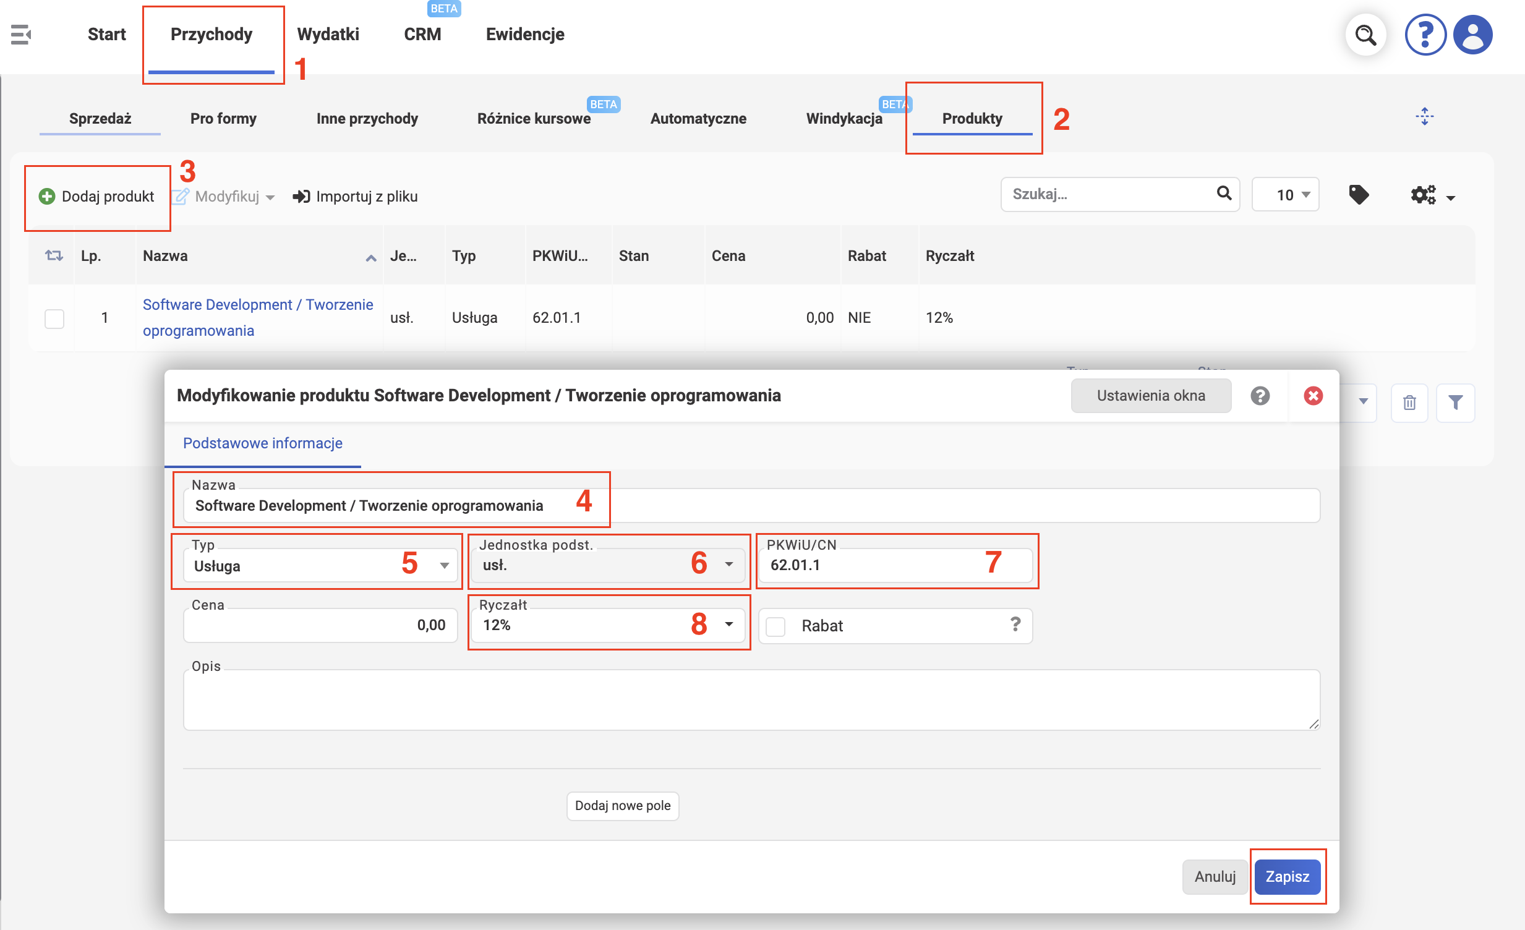
Task: Switch to the Wydatki top menu
Action: point(328,34)
